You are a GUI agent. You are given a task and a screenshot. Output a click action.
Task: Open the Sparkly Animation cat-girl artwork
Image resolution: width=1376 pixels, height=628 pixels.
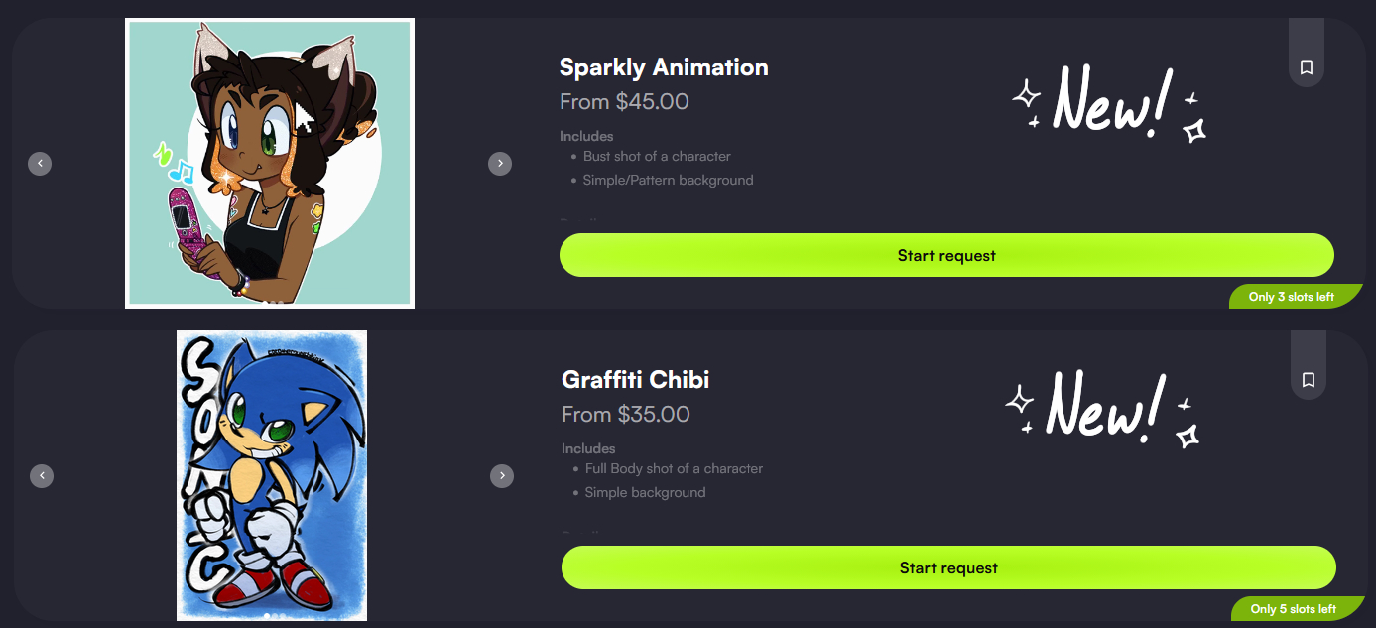[x=270, y=164]
